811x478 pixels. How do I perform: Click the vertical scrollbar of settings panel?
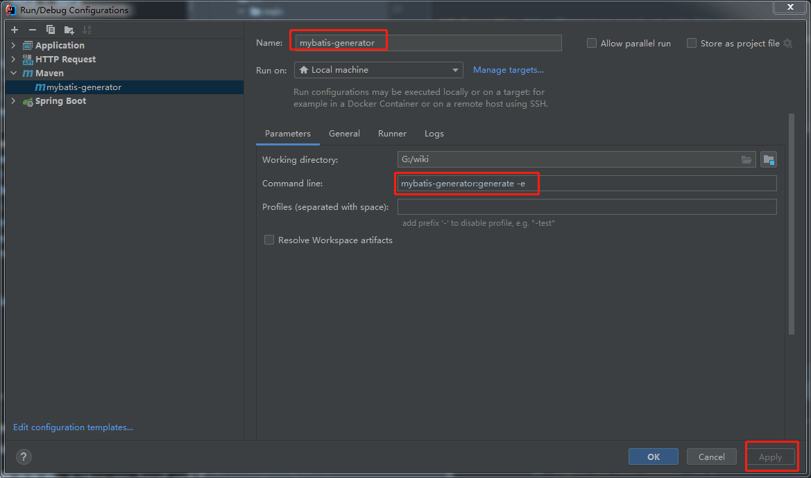(792, 224)
